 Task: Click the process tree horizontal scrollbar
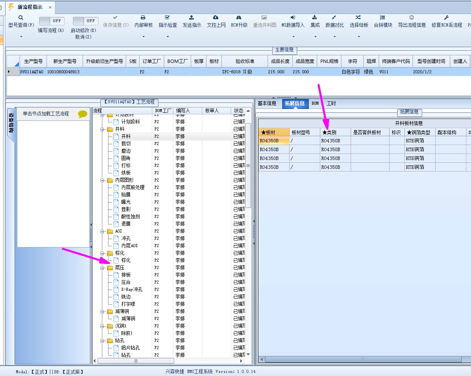136,361
